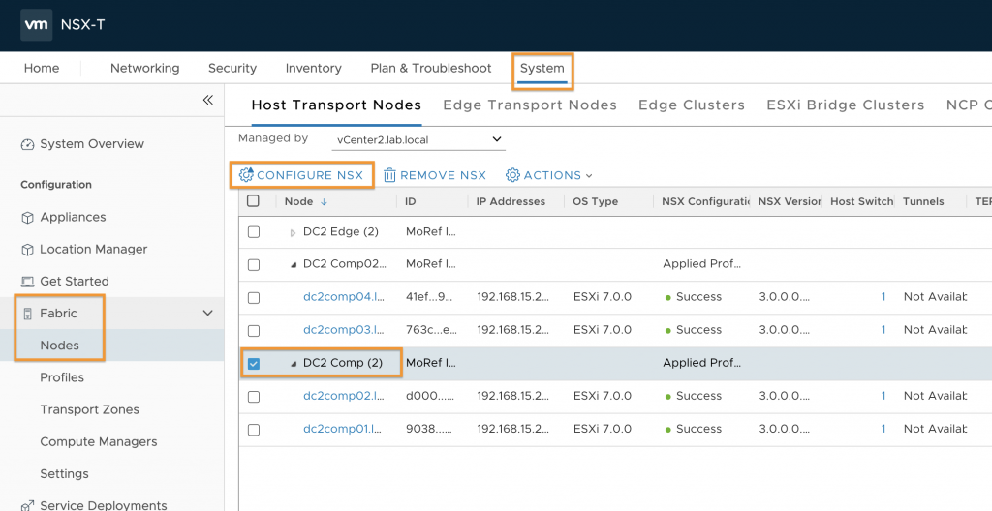Click the Tunnels column header
Screen dimensions: 992x511
(923, 201)
